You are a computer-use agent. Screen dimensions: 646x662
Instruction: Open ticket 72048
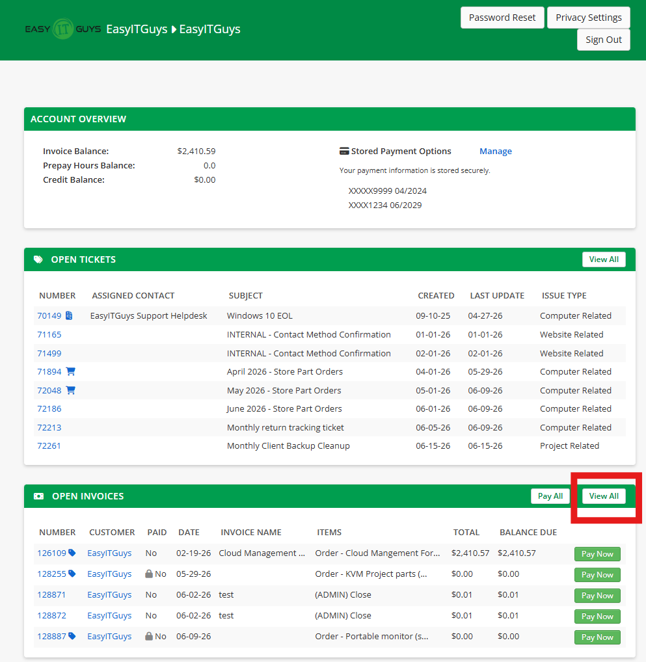[49, 391]
